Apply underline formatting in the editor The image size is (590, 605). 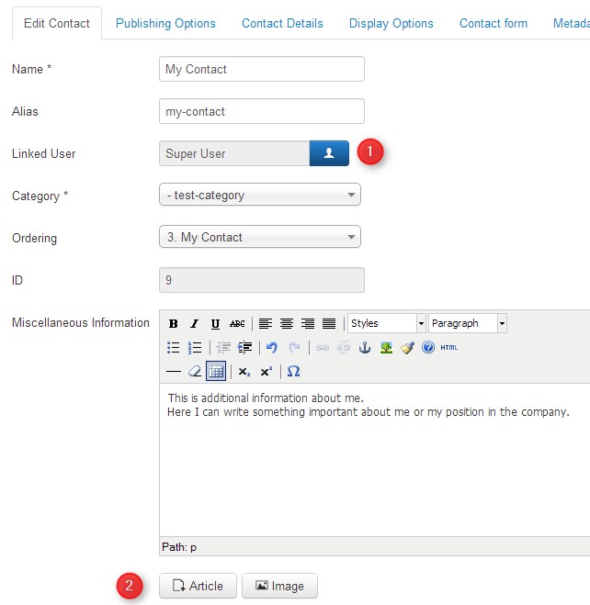point(215,323)
